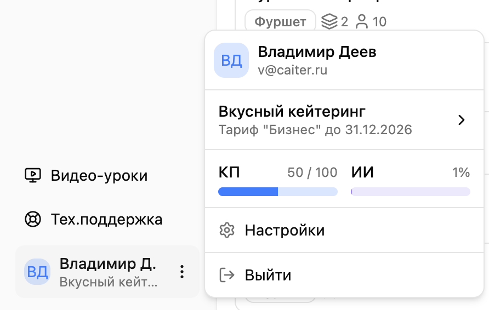Open the three-dot menu beside Владимир Д.
Viewport: 489px width, 310px height.
tap(183, 272)
